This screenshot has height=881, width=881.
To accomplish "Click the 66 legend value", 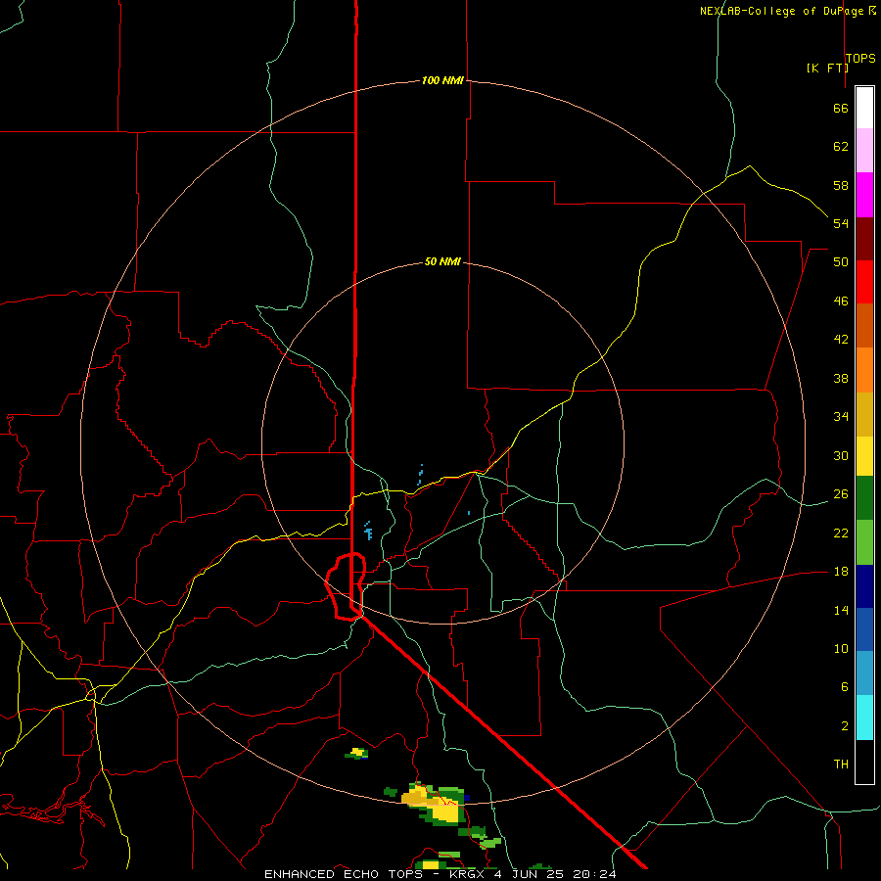I will (x=841, y=108).
